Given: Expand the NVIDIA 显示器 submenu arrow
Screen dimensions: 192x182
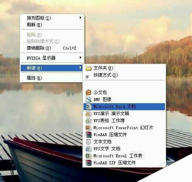Looking at the screenshot, I should pyautogui.click(x=80, y=57).
